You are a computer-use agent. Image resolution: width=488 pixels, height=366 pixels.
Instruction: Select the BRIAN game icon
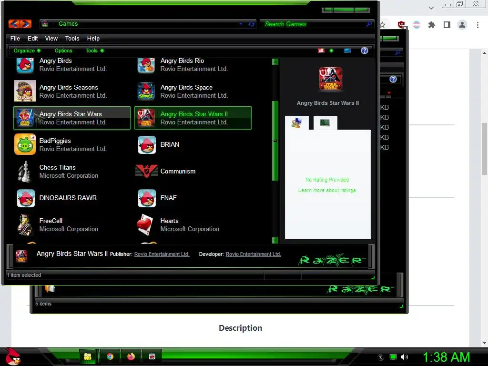147,144
